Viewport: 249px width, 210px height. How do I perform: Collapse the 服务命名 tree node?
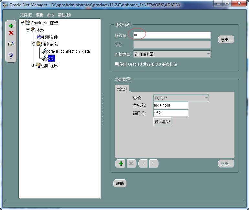pos(34,44)
